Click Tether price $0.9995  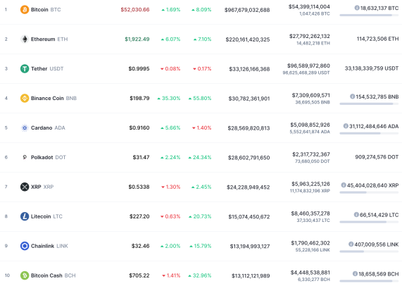[139, 69]
